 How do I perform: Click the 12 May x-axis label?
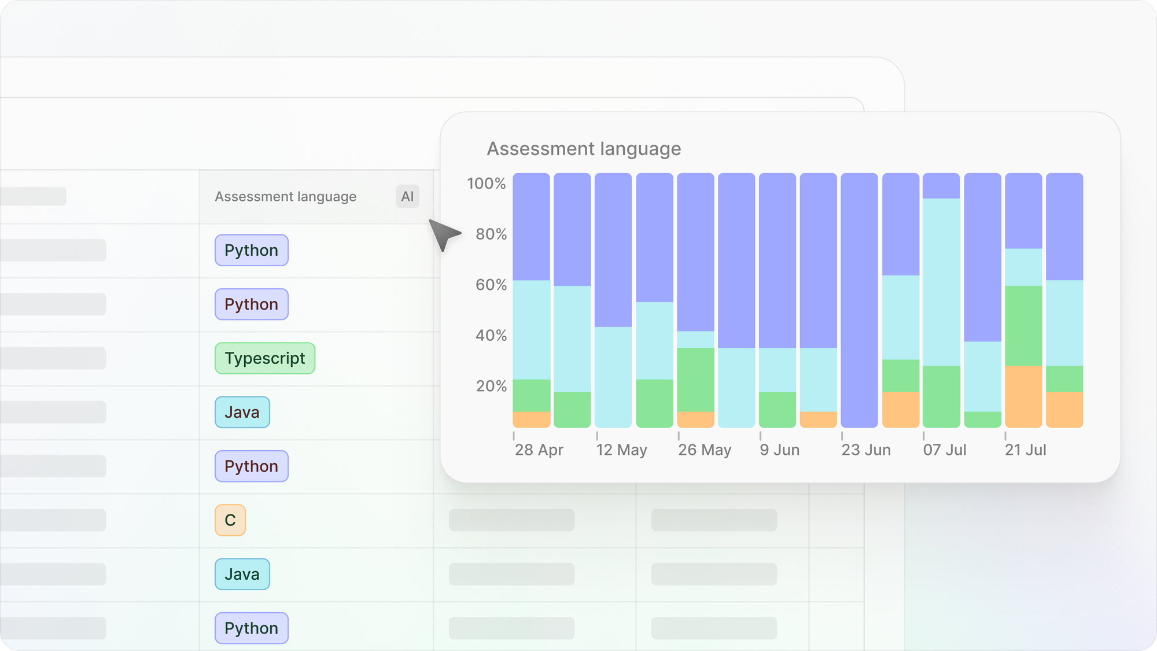[x=622, y=450]
